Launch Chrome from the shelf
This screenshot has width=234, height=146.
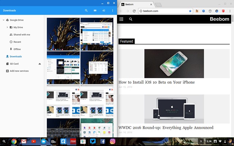click(14, 141)
